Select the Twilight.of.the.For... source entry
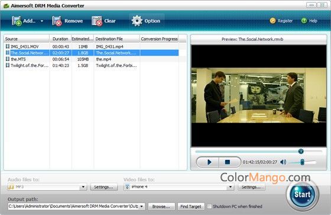The width and height of the screenshot is (331, 215). pyautogui.click(x=30, y=65)
